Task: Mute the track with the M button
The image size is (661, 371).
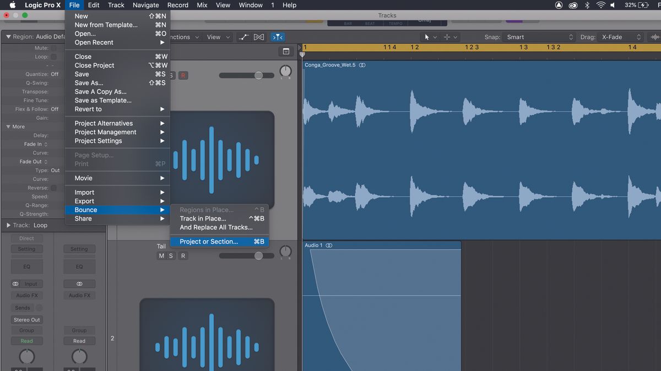Action: (x=161, y=256)
